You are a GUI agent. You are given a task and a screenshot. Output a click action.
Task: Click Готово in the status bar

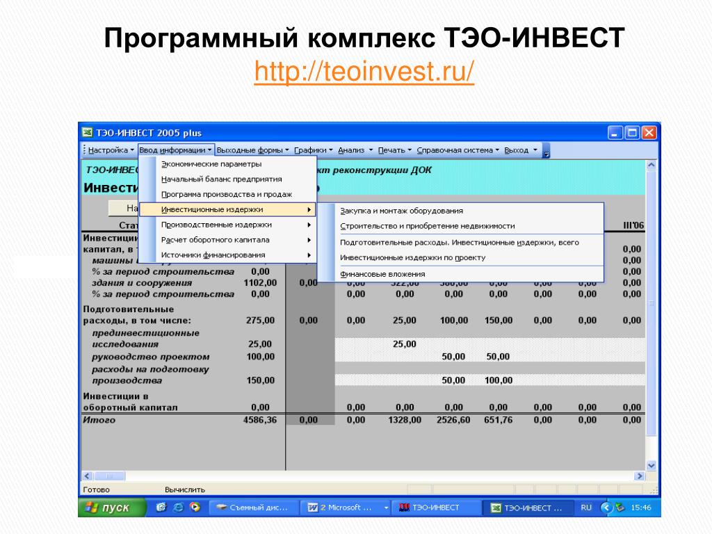[96, 490]
